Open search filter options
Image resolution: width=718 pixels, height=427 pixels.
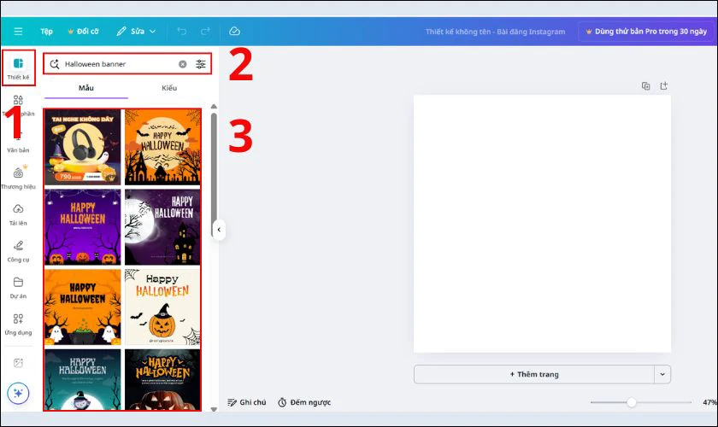pyautogui.click(x=201, y=64)
